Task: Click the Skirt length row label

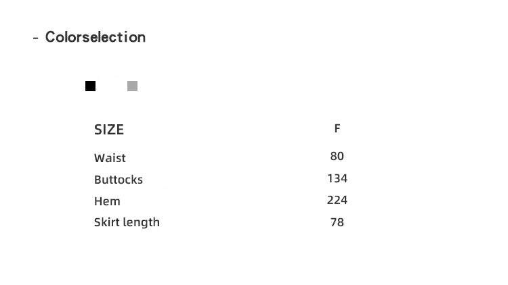Action: (127, 222)
